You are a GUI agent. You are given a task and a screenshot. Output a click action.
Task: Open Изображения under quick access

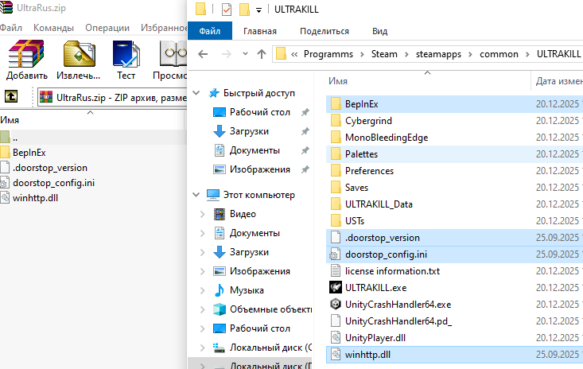pos(259,169)
